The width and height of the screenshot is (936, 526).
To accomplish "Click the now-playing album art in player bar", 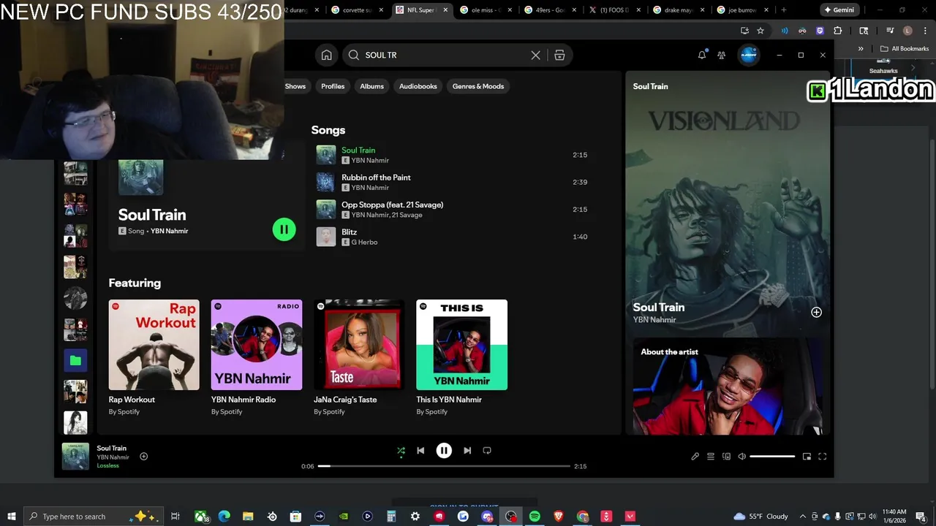I will pos(75,457).
